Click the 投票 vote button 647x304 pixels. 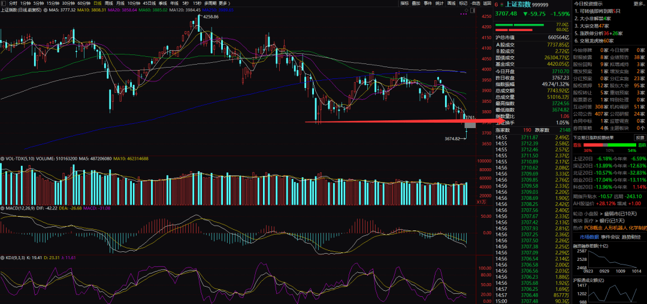[x=640, y=138]
